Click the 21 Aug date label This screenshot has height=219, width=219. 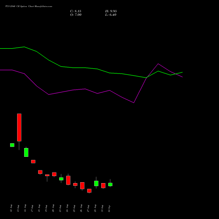60,208
